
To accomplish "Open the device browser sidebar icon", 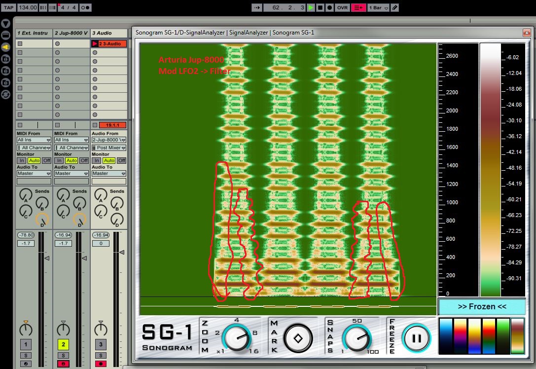I will (5, 35).
